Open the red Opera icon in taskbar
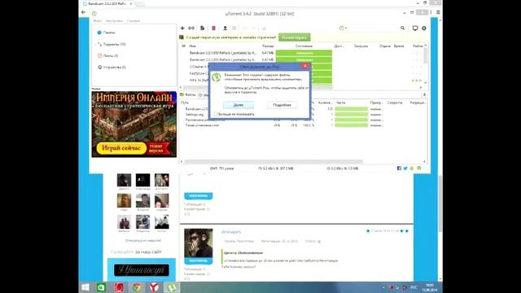Screen dimensions: 521x293 tap(119, 287)
